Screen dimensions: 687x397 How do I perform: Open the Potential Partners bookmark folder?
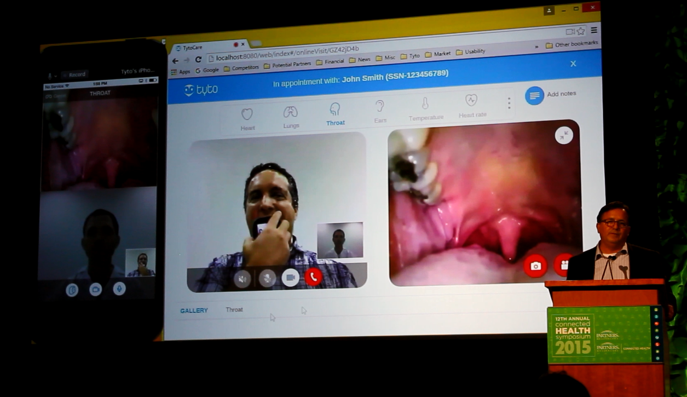[x=287, y=65]
